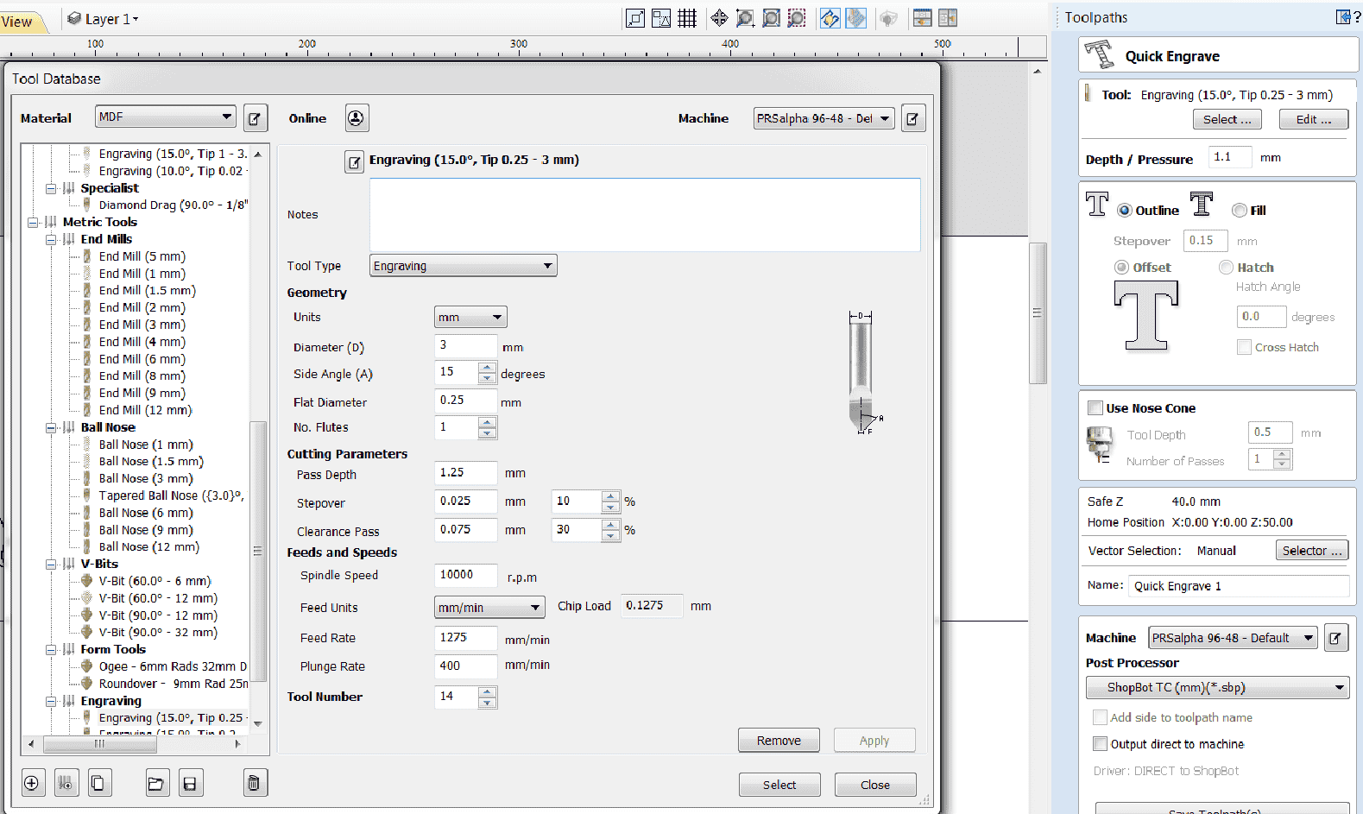The width and height of the screenshot is (1363, 814).
Task: Tick Add side to toolpath name
Action: 1100,717
